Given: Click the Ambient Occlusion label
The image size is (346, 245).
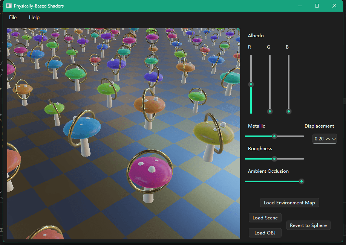Looking at the screenshot, I should [x=268, y=171].
